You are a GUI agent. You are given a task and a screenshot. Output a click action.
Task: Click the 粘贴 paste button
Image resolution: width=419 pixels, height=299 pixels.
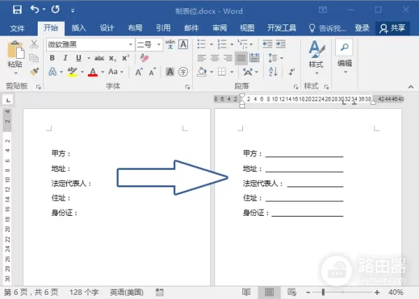point(15,57)
